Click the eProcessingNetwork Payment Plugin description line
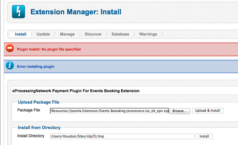 point(76,91)
